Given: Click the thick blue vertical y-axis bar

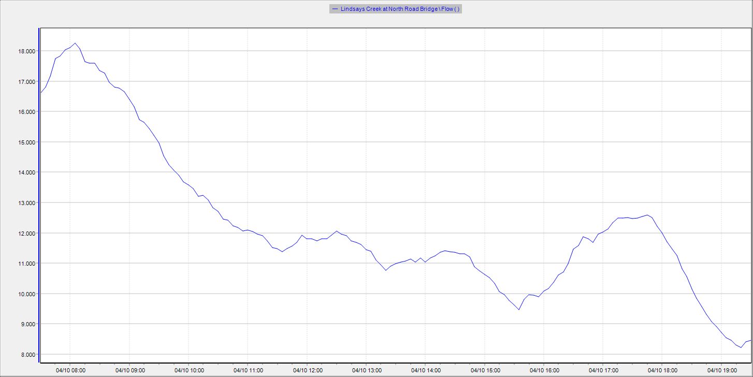Looking at the screenshot, I should point(39,197).
